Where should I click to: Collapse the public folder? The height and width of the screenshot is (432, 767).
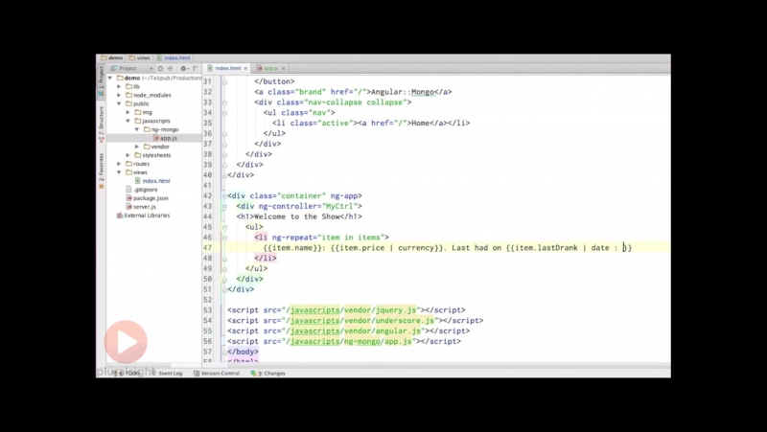coord(119,103)
